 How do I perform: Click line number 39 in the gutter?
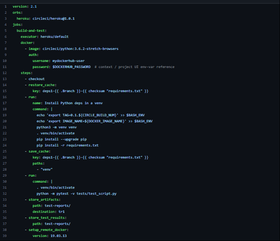(4, 236)
